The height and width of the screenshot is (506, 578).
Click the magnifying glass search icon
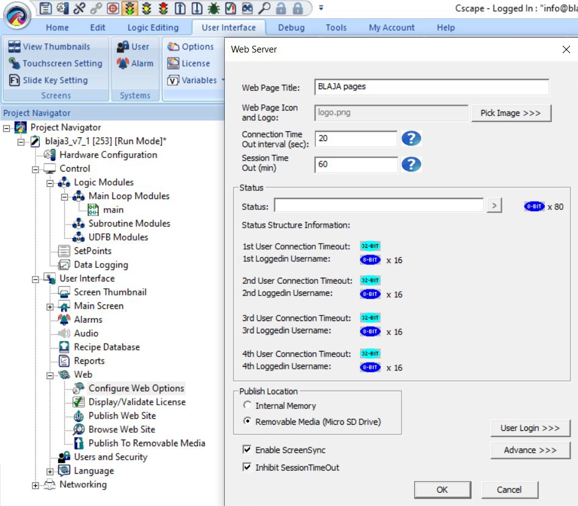[x=263, y=9]
